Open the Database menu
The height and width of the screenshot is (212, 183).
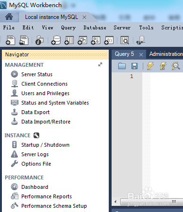[x=95, y=27]
